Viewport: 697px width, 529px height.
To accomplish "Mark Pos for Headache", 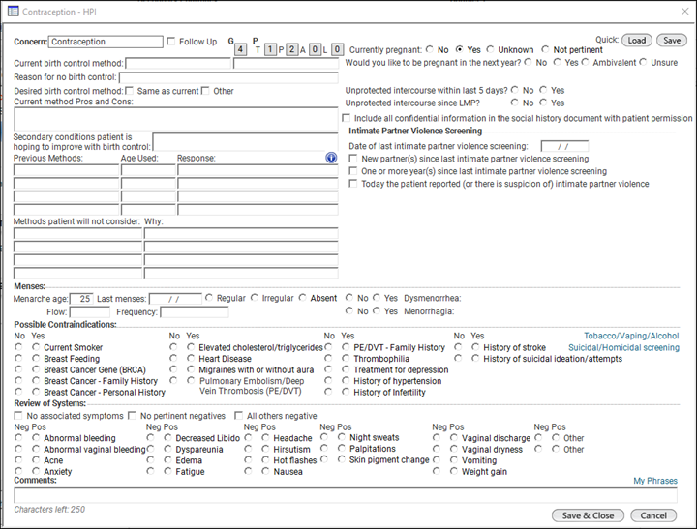I will point(265,437).
